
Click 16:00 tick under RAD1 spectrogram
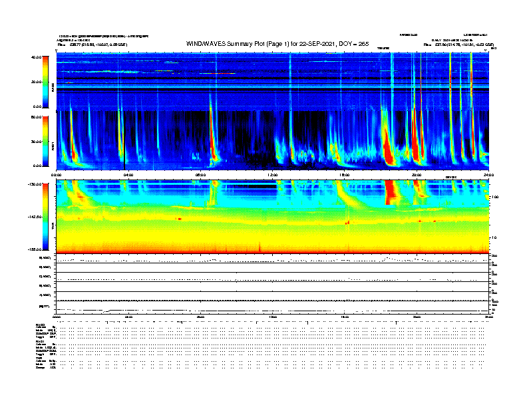(345, 175)
